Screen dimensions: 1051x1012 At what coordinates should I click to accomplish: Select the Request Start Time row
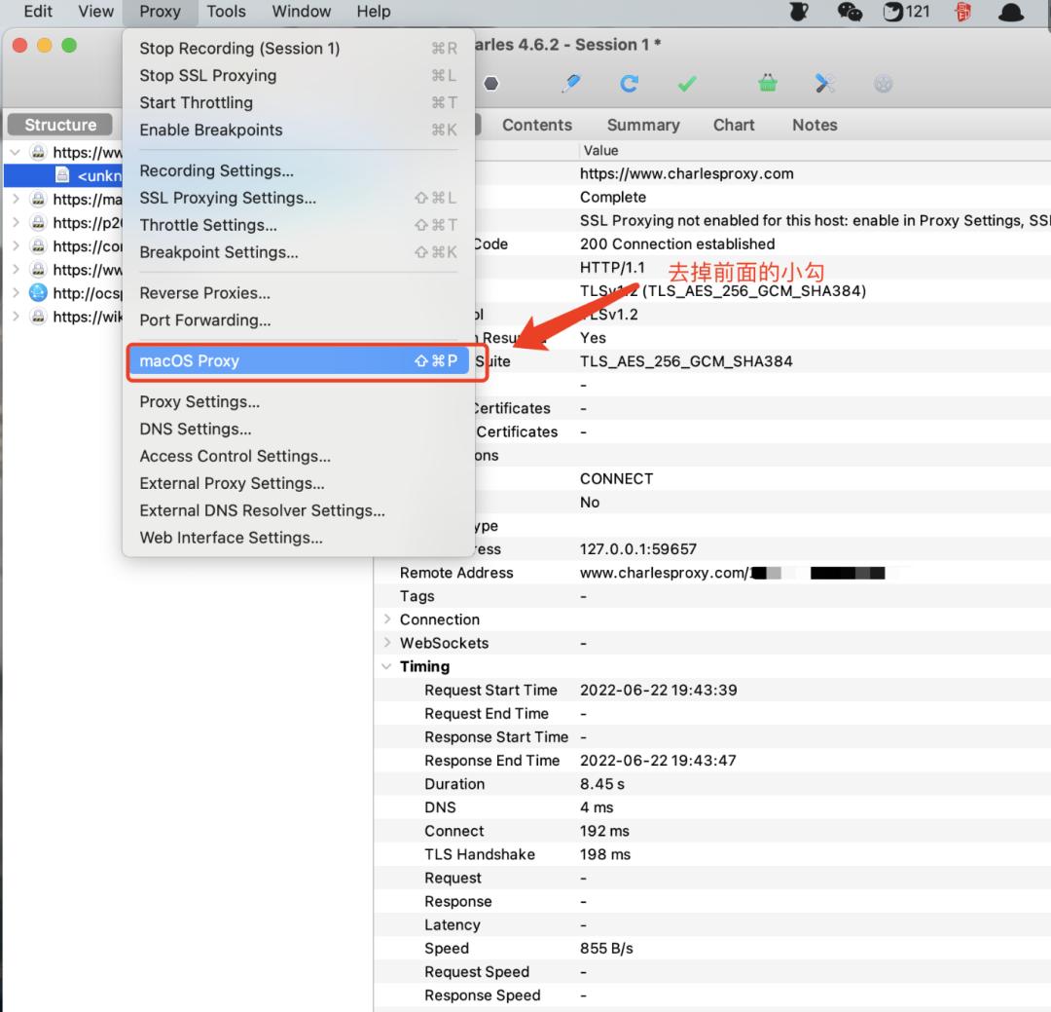pyautogui.click(x=711, y=690)
